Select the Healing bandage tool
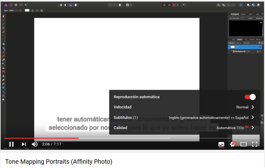Image resolution: width=265 pixels, height=168 pixels. (3, 80)
